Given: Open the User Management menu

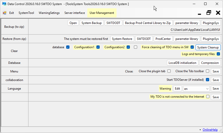Looking at the screenshot, I should coord(102,13).
